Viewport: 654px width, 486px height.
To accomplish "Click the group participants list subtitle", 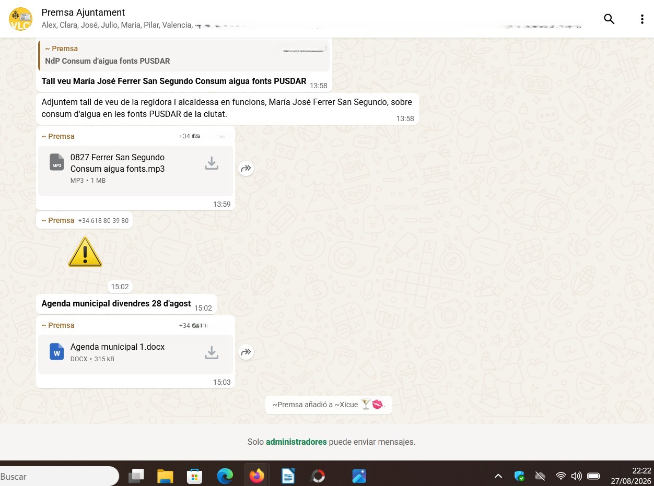I will click(311, 25).
